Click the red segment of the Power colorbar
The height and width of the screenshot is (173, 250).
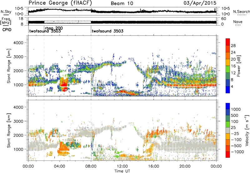pos(228,42)
